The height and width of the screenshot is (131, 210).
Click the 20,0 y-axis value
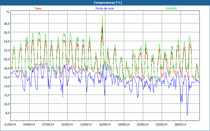point(7,59)
